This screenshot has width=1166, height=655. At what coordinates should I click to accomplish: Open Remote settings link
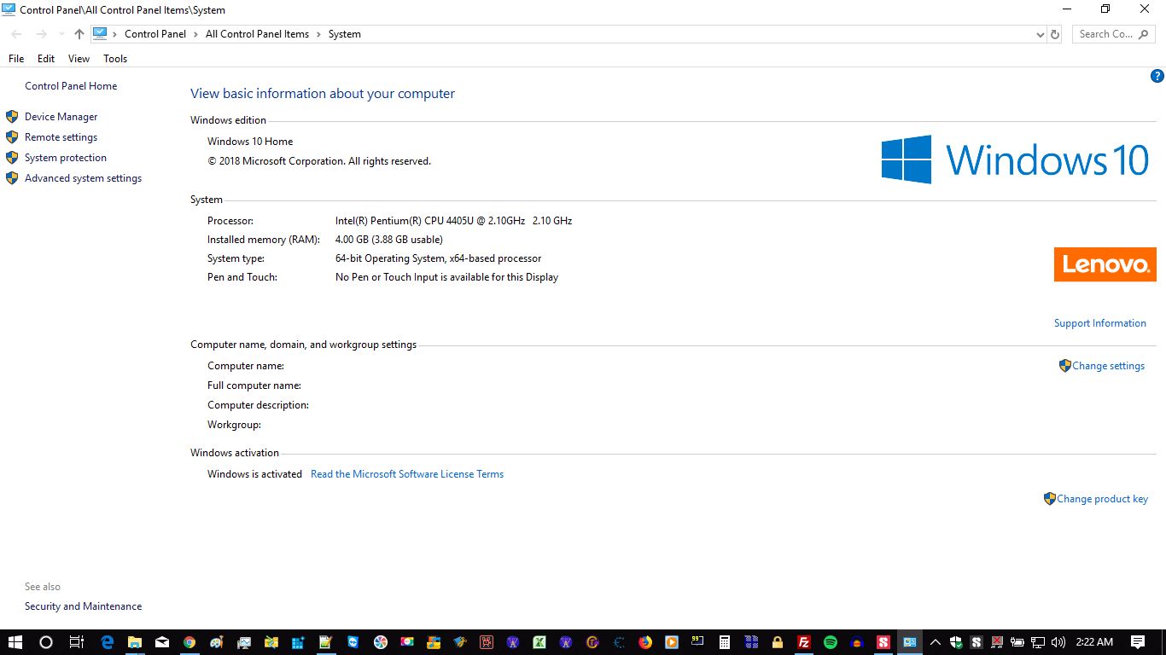click(x=61, y=137)
